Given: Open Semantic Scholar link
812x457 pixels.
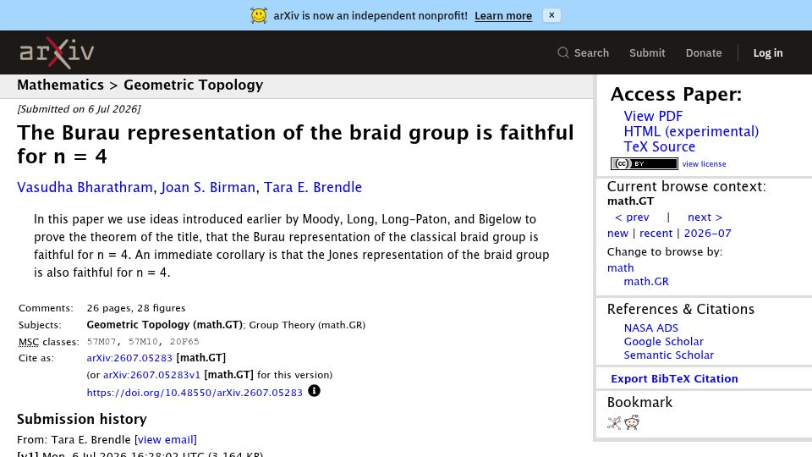Looking at the screenshot, I should click(x=668, y=355).
